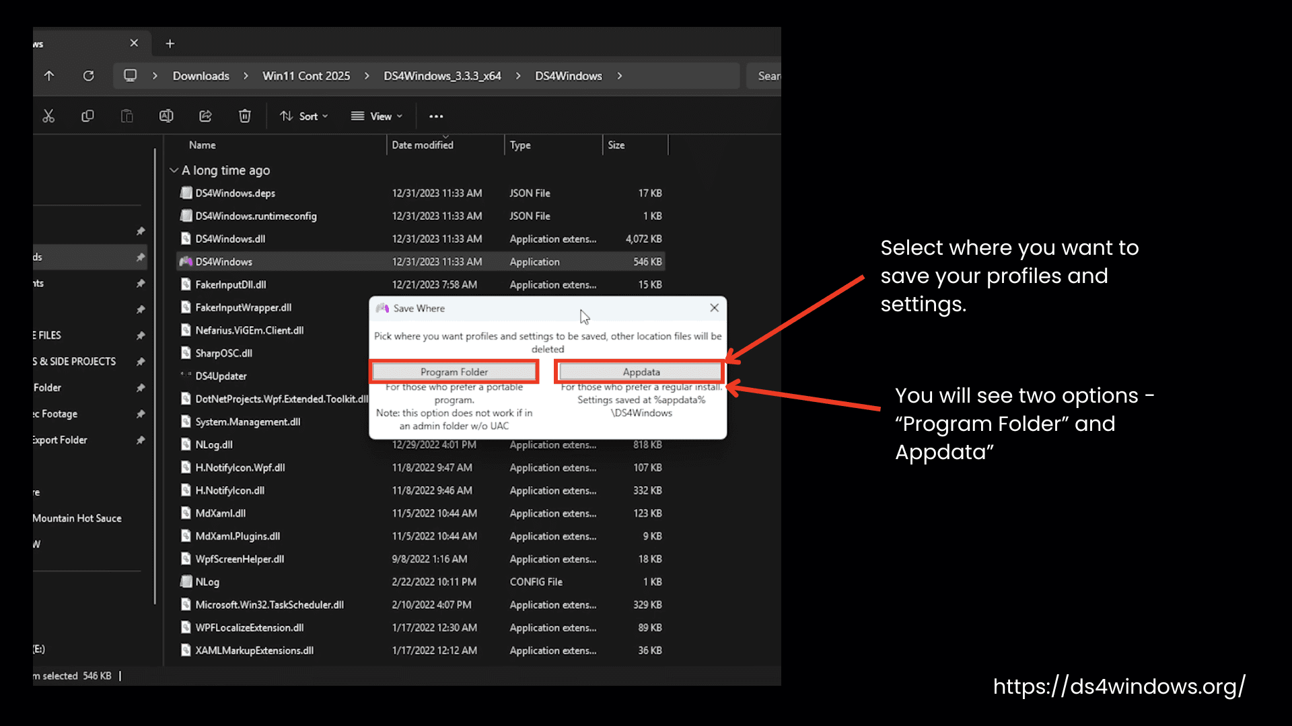Select DS4Windows.runtimeconfig file
This screenshot has height=726, width=1292.
[x=256, y=216]
